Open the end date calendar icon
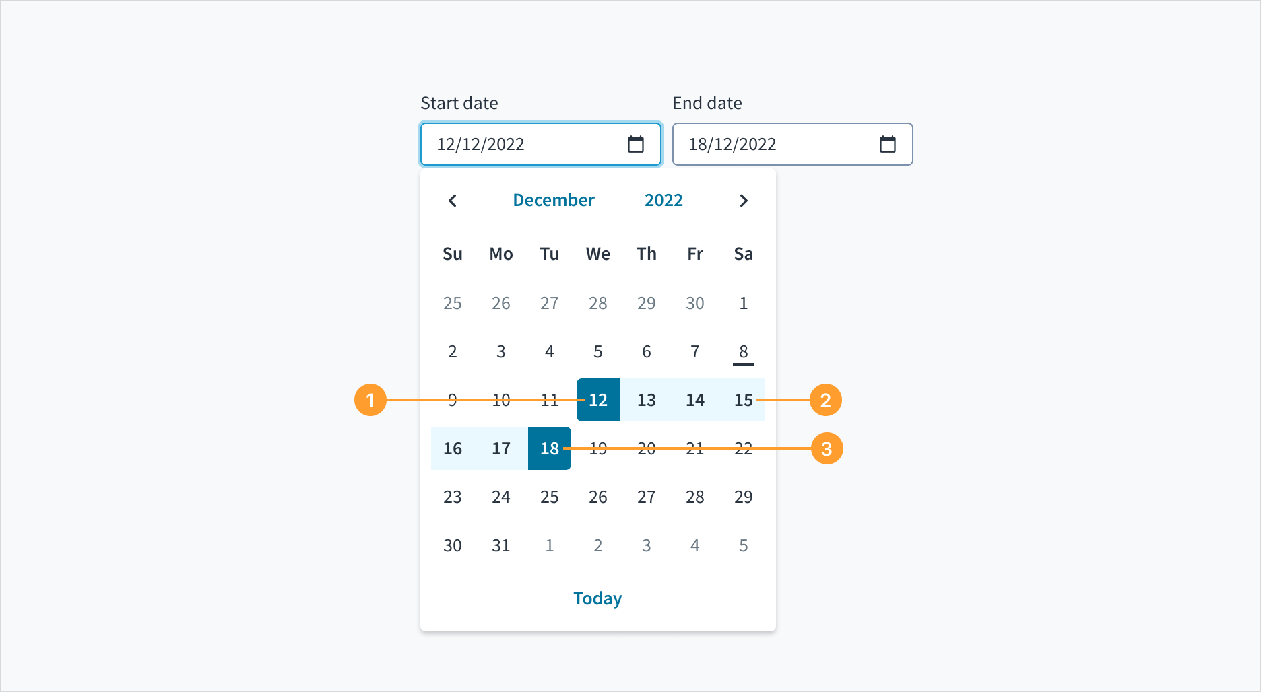This screenshot has width=1261, height=692. click(888, 144)
